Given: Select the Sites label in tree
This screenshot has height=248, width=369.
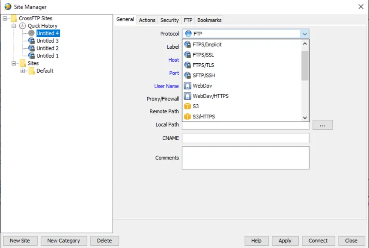Looking at the screenshot, I should tap(33, 63).
